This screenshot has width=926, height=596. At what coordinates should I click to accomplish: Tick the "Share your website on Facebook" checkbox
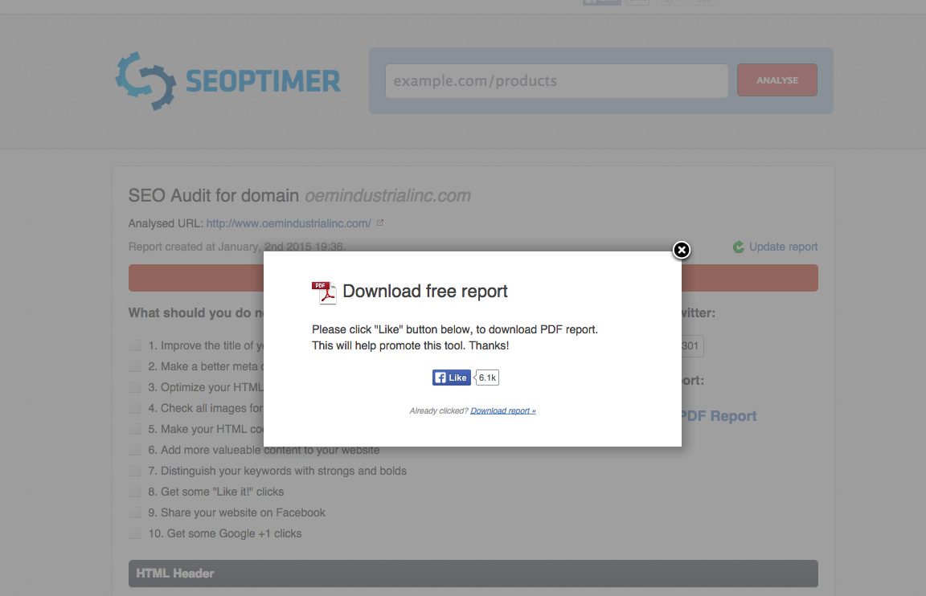point(135,512)
